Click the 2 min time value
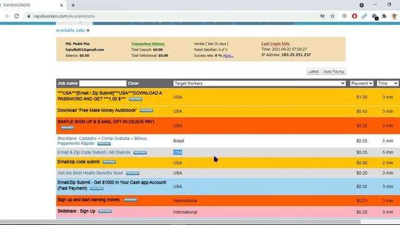Viewport: 400px width, 225px height. 387,162
